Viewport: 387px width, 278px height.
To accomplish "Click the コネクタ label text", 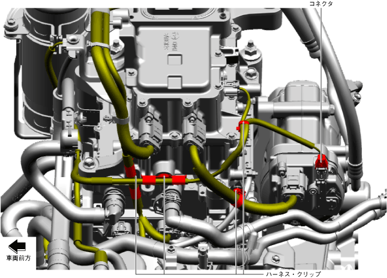I will (x=320, y=4).
